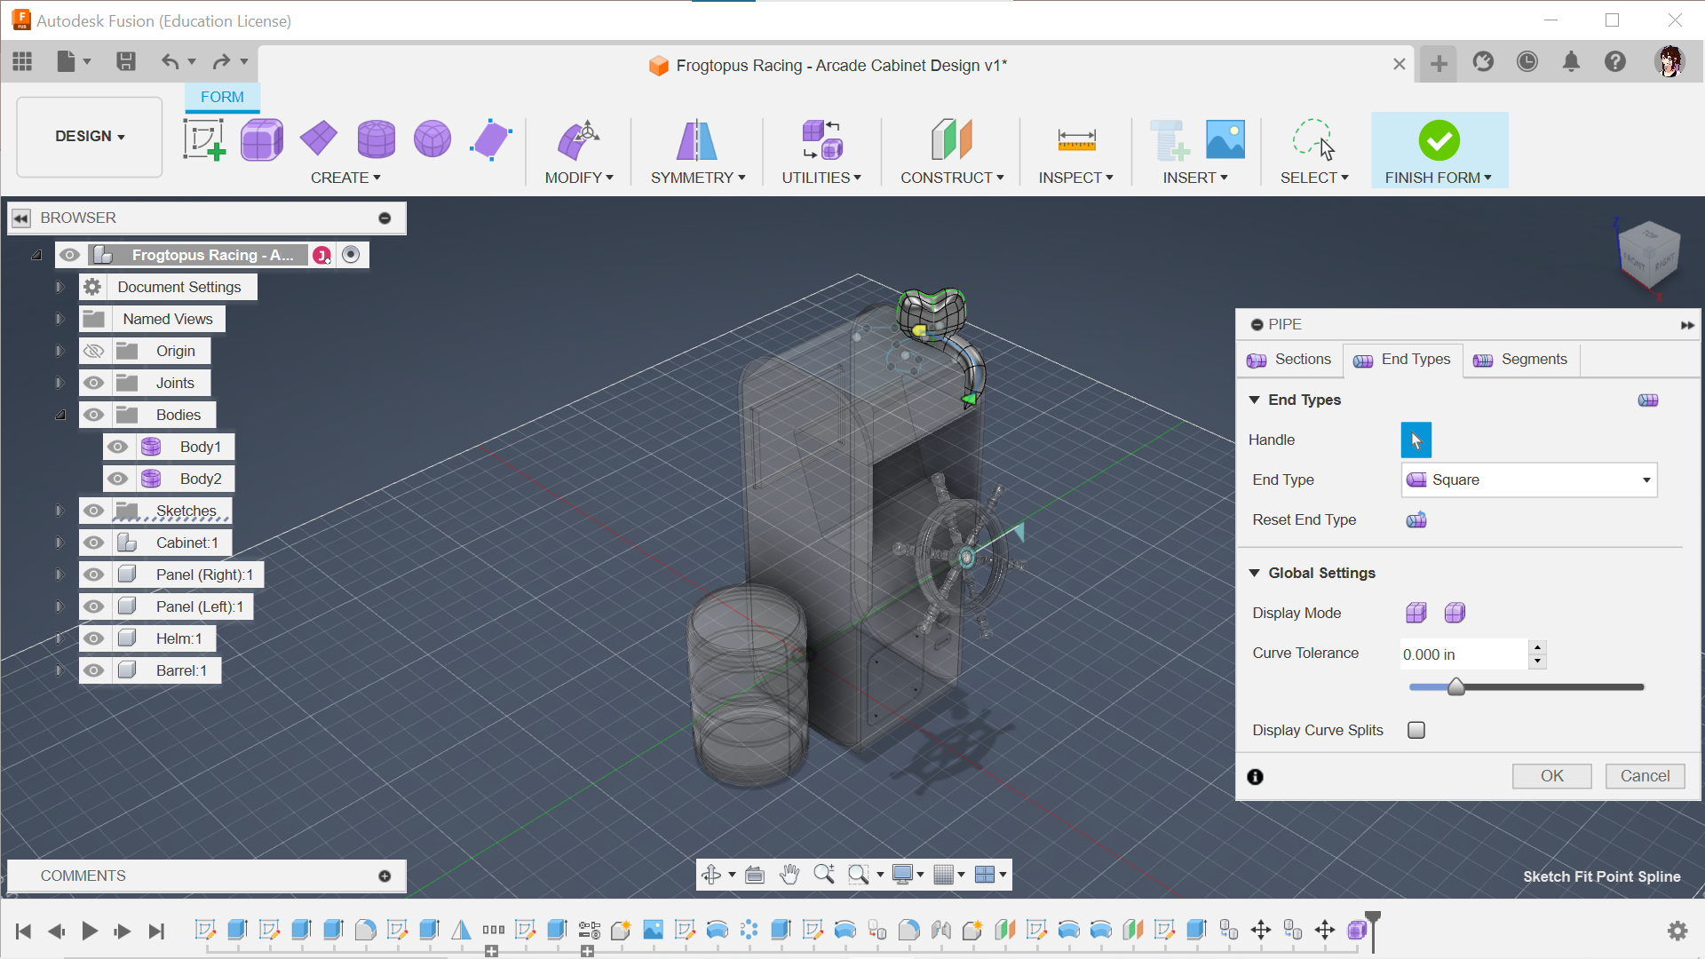Collapse the End Types section
The height and width of the screenshot is (959, 1705).
1254,400
